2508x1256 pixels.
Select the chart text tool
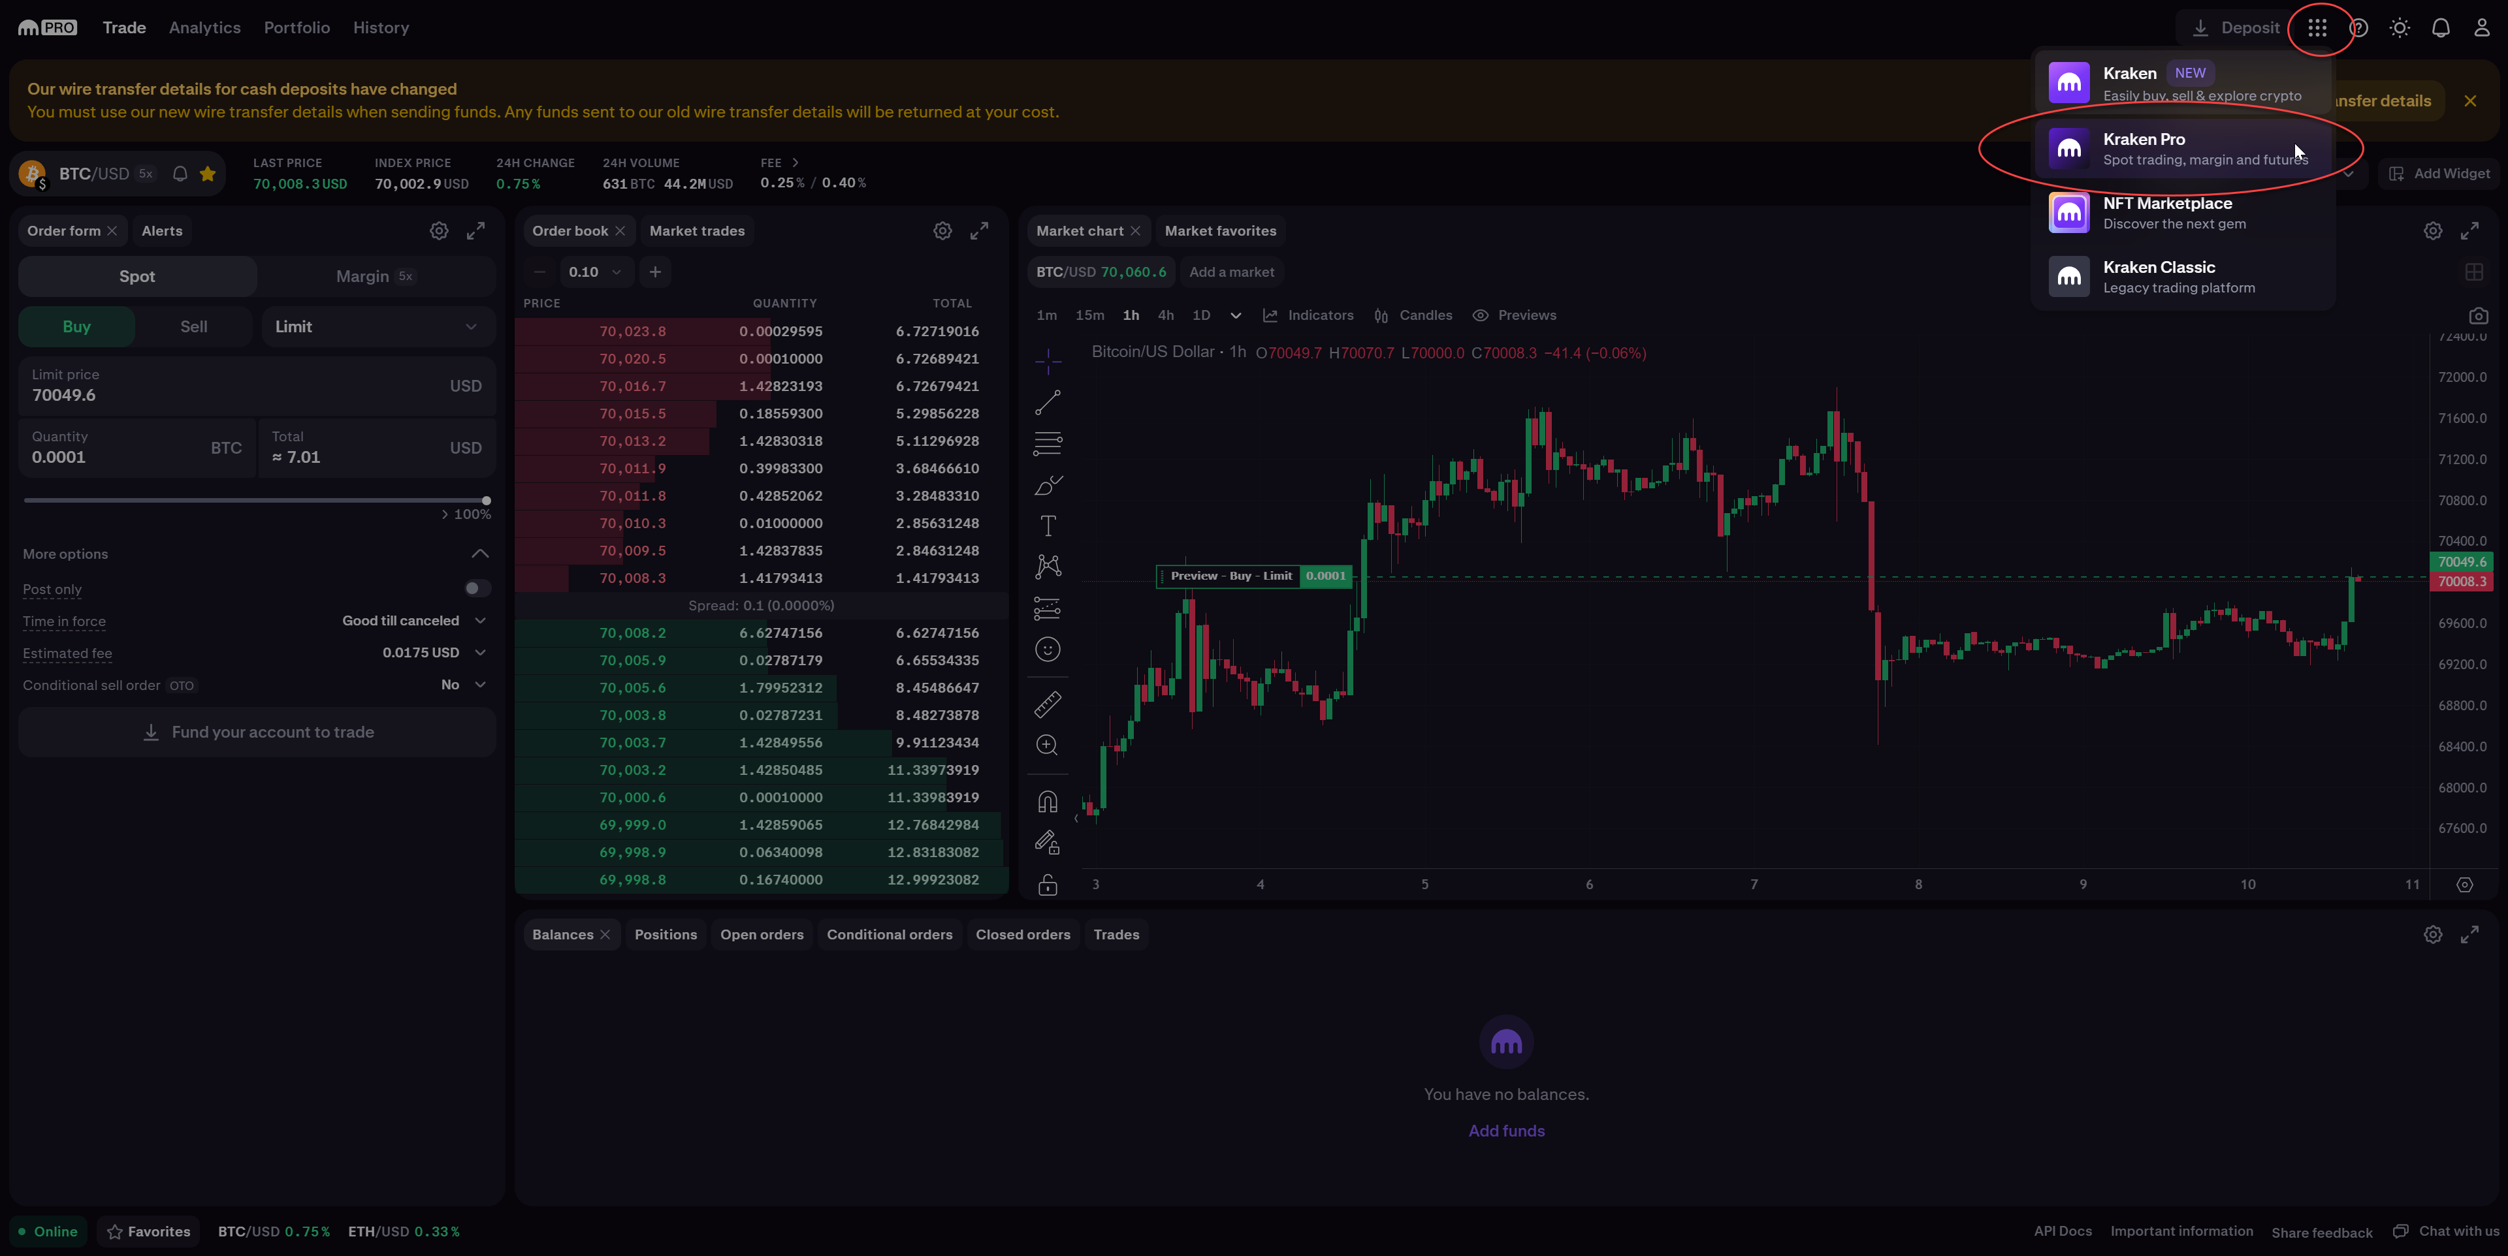click(1048, 526)
